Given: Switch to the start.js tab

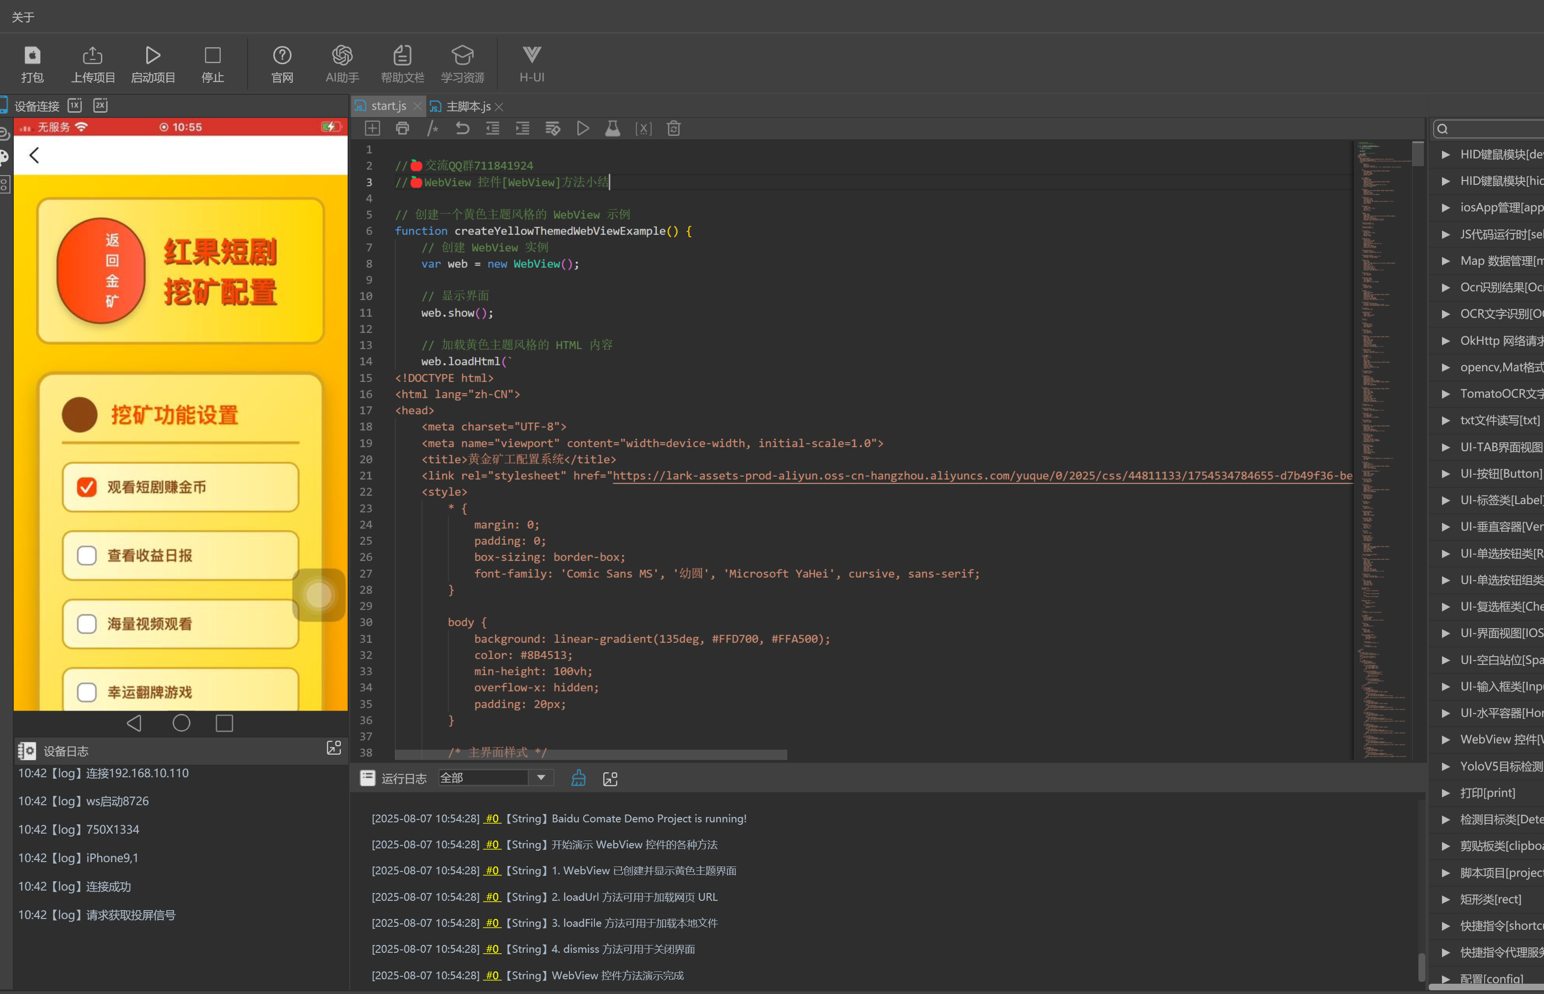Looking at the screenshot, I should (388, 106).
